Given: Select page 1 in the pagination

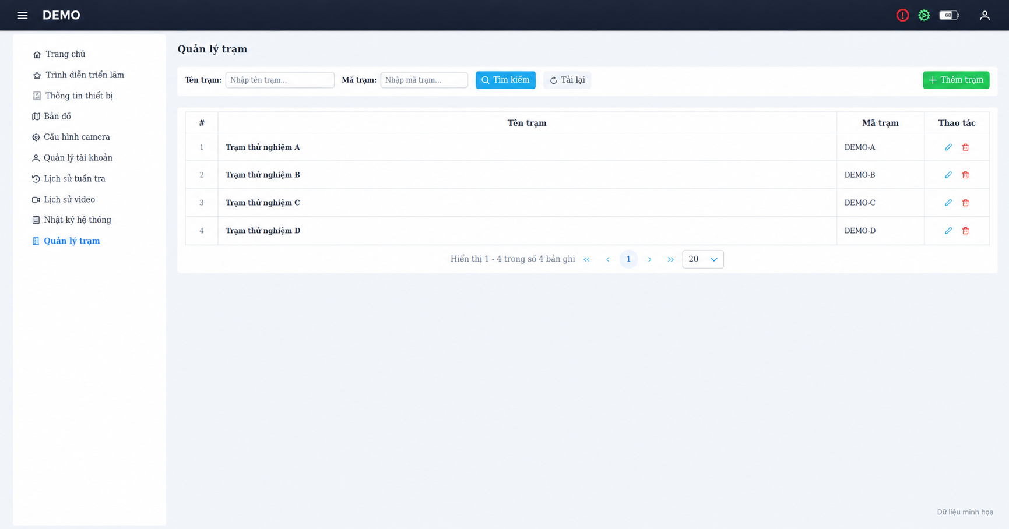Looking at the screenshot, I should 628,259.
